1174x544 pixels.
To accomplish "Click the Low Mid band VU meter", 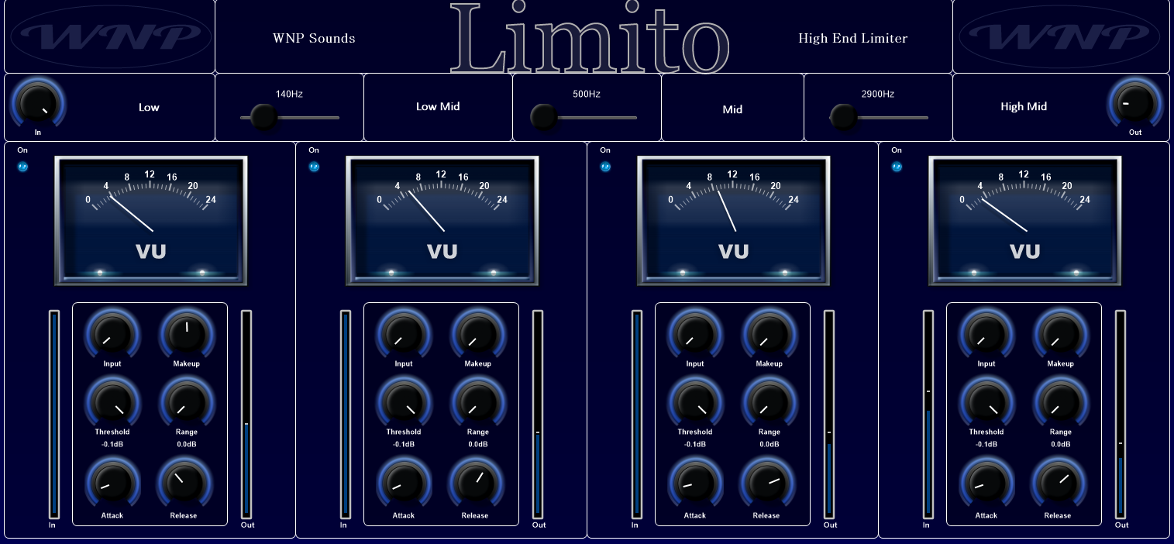I will pos(442,221).
